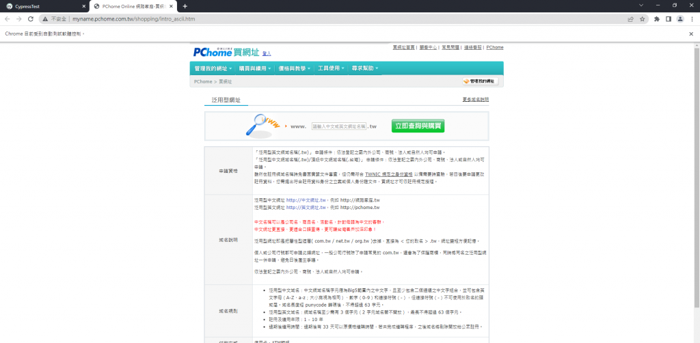Select the 泛用型網址 tab heading
Screen dimensions: 700x343
tap(226, 100)
